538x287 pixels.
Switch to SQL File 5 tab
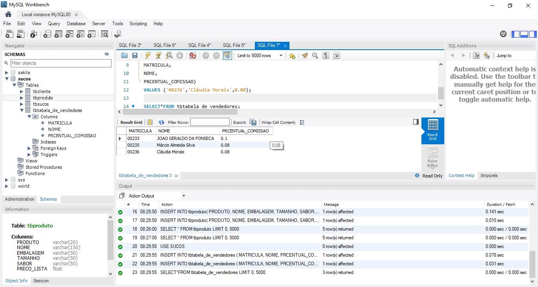tap(234, 45)
